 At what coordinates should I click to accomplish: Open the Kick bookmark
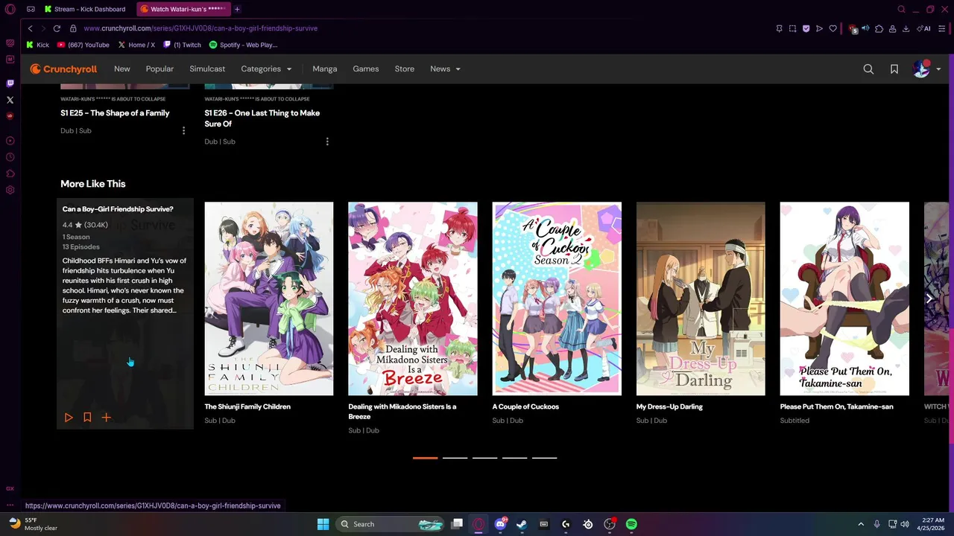(37, 45)
